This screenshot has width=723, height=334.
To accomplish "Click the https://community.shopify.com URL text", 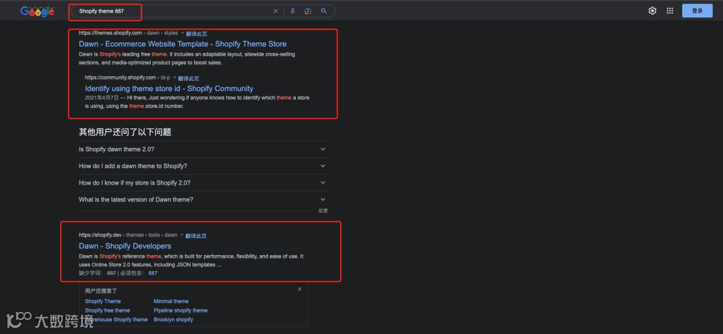I will click(x=120, y=78).
